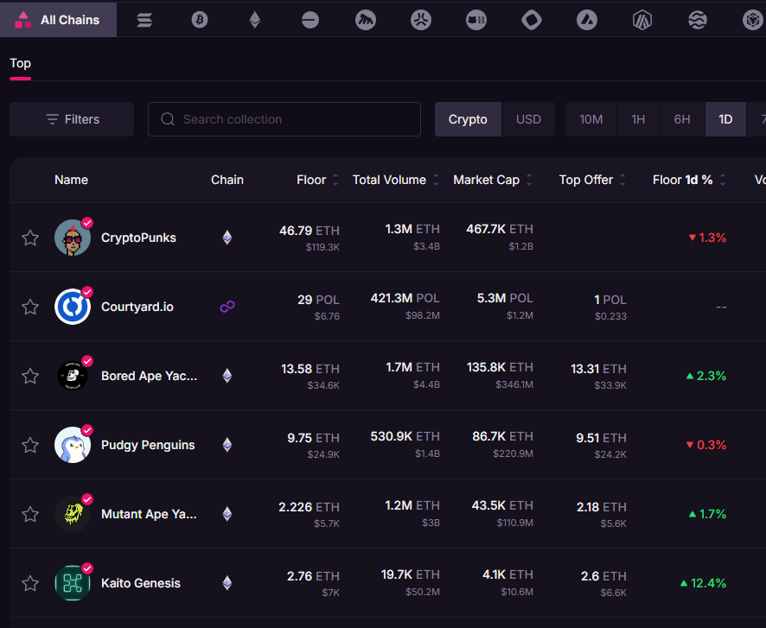
Task: Sort by Market Cap column arrows
Action: [529, 180]
